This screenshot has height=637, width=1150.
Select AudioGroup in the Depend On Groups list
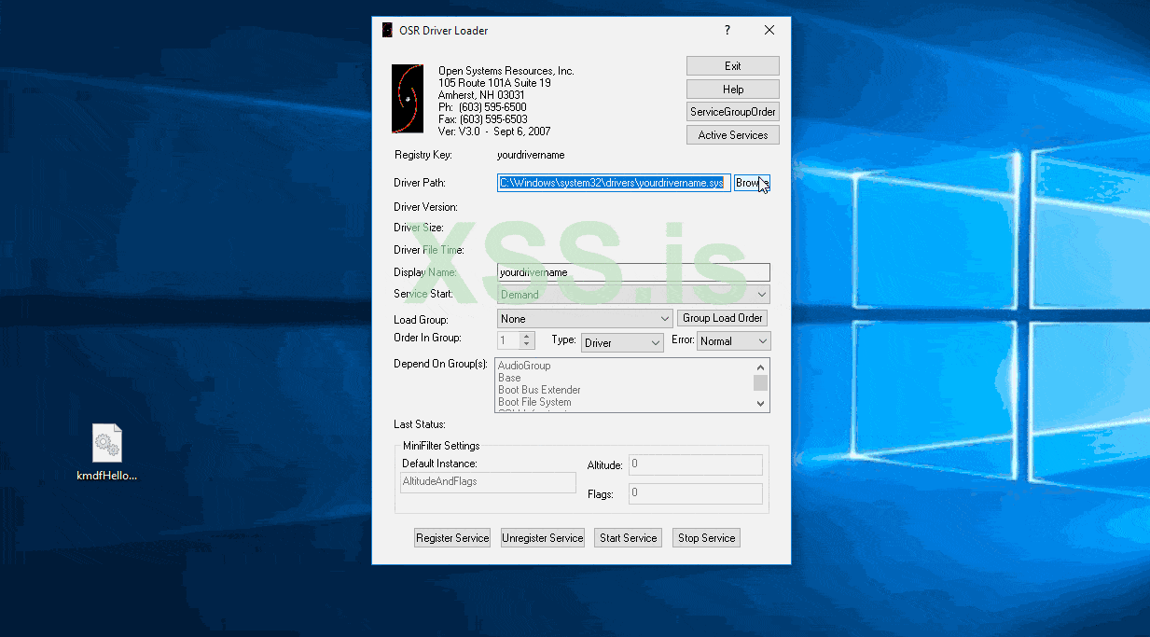[x=524, y=366]
